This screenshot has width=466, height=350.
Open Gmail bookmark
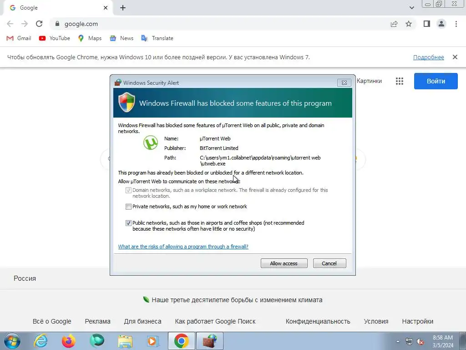[19, 38]
